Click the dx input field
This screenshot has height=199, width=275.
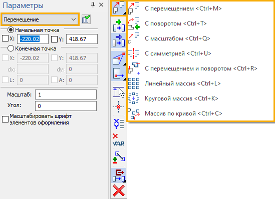33,69
